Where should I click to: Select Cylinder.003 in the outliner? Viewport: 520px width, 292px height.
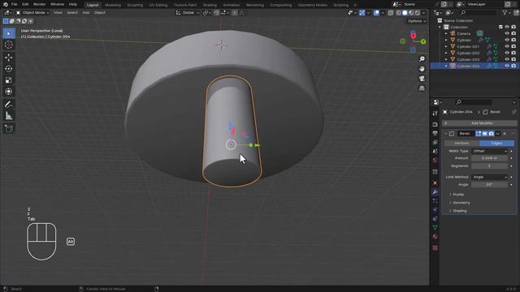[468, 59]
